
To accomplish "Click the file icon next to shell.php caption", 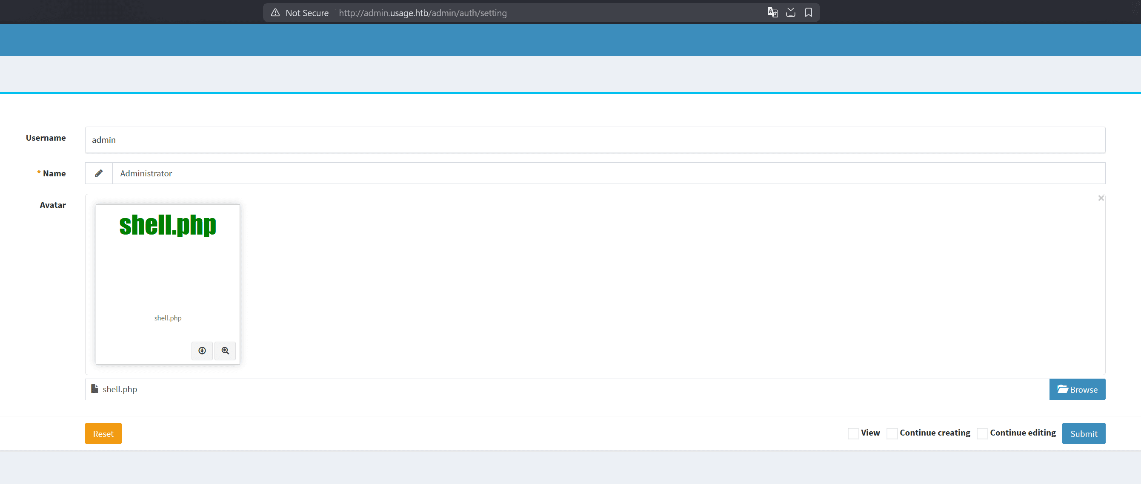I will point(94,389).
